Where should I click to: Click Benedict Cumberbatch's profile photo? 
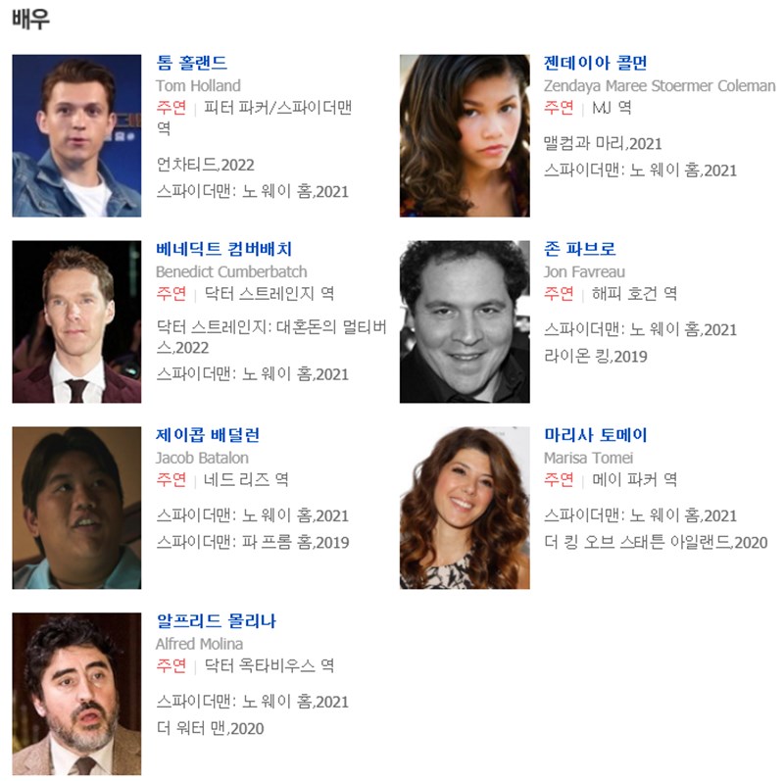pos(76,321)
